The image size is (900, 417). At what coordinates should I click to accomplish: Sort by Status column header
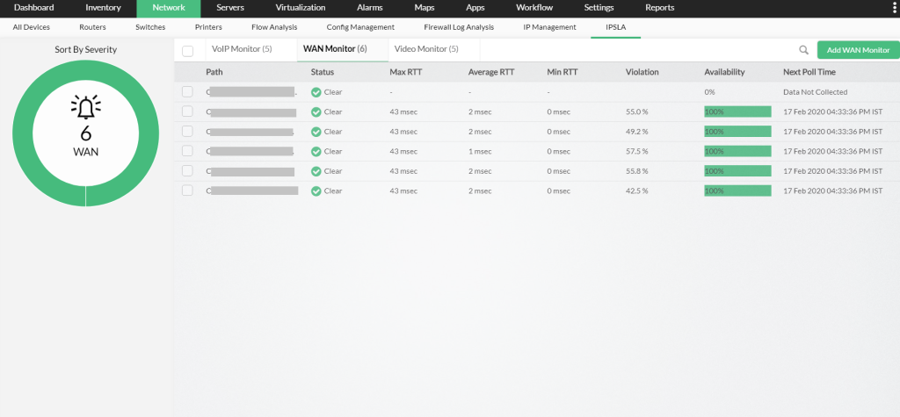click(x=322, y=72)
